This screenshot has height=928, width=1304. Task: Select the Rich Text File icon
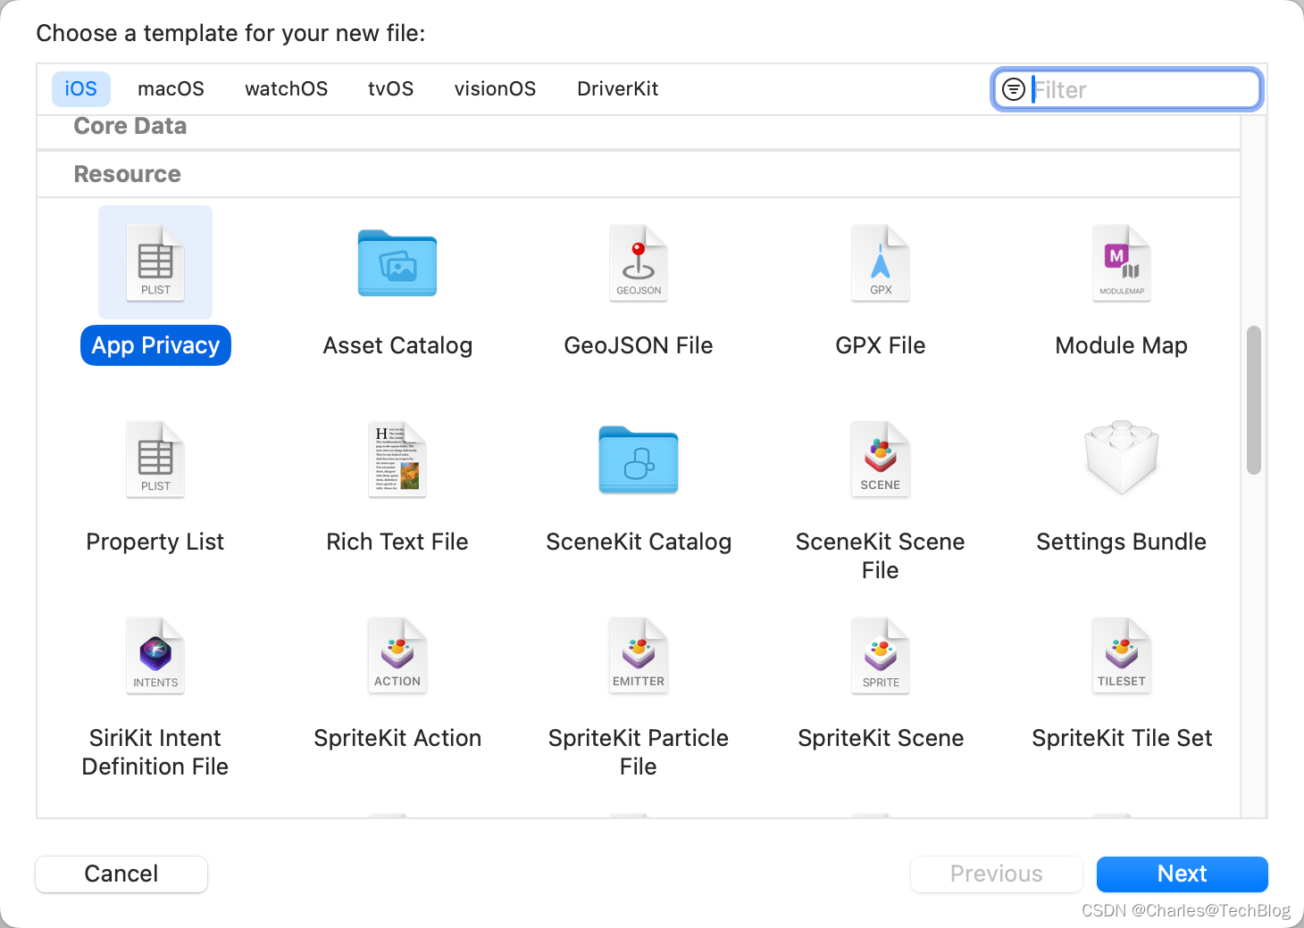tap(397, 459)
